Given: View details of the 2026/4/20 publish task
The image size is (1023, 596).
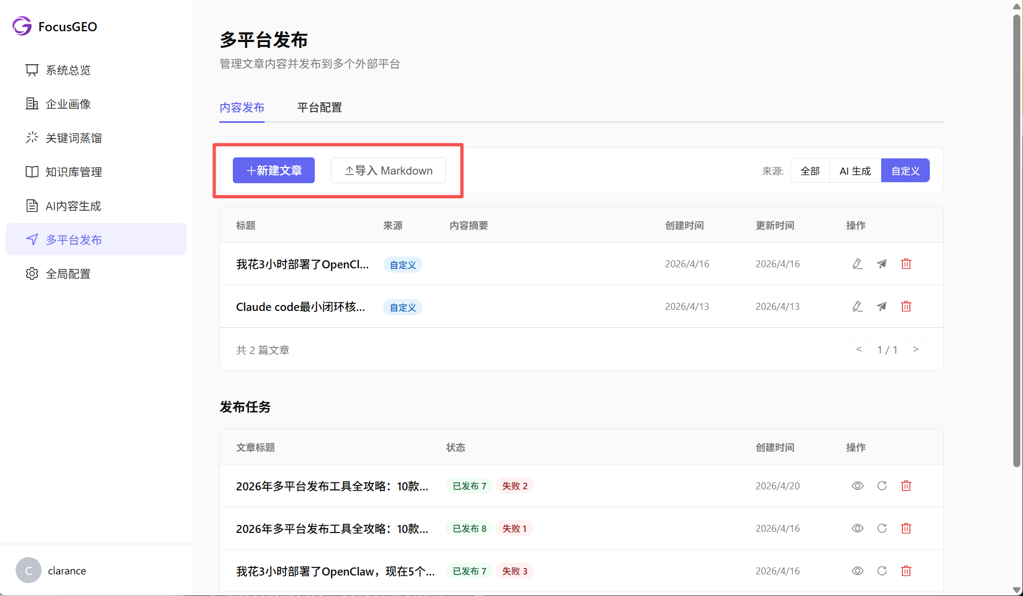Looking at the screenshot, I should (x=858, y=486).
